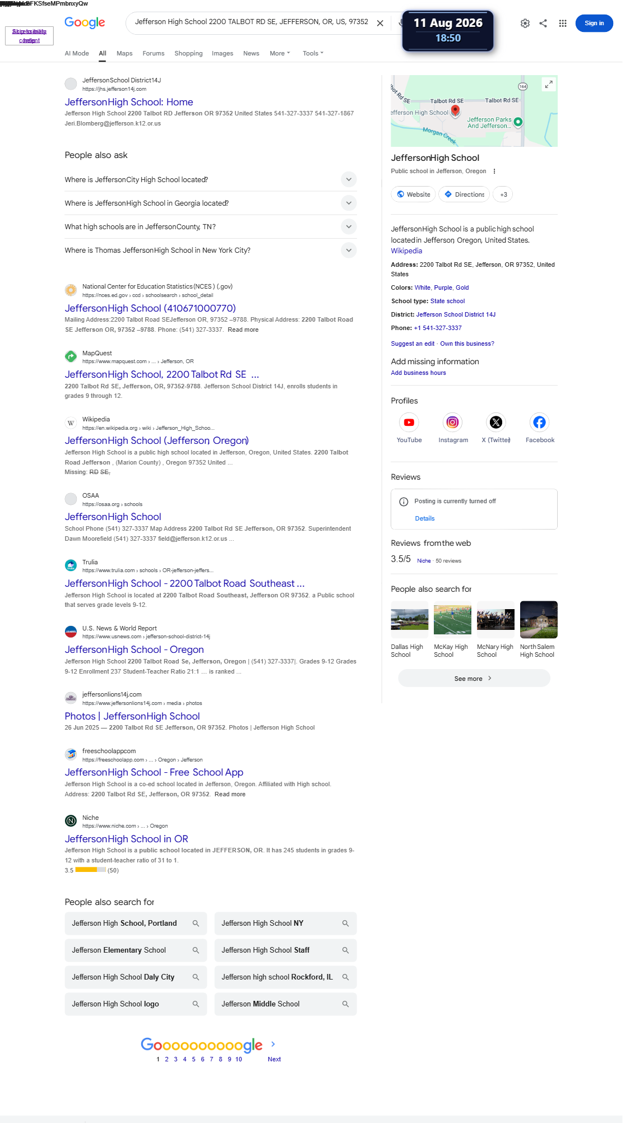Open the phone number +1 541-327-3337 link
The image size is (630, 1123).
438,328
